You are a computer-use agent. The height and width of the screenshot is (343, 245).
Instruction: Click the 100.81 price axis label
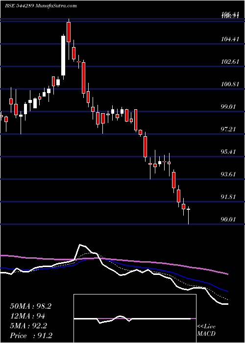(x=230, y=84)
